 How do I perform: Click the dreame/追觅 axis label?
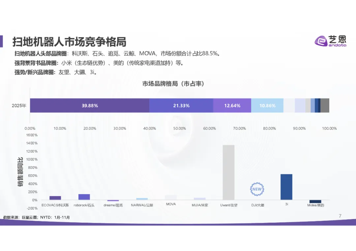pos(113,205)
